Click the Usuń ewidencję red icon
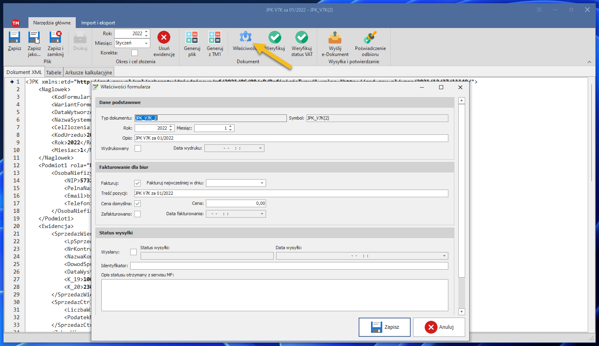Image resolution: width=599 pixels, height=346 pixels. pos(163,38)
